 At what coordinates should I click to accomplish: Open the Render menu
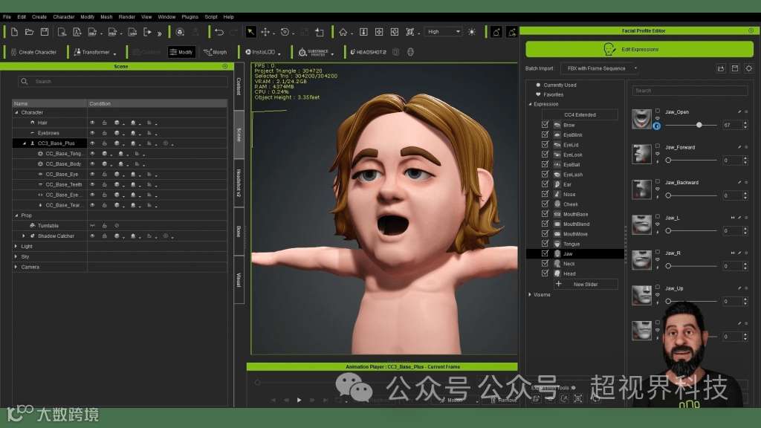(127, 16)
